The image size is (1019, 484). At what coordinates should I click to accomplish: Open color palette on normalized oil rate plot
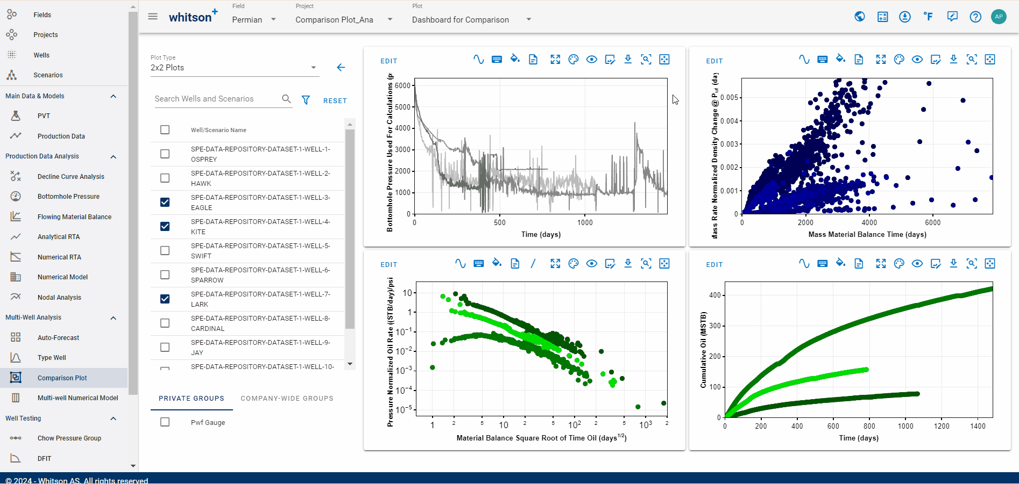[574, 263]
